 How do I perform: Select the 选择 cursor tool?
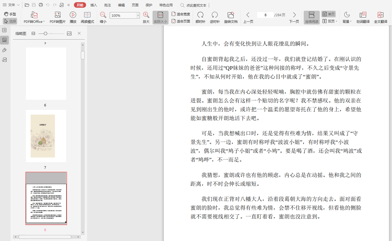tap(10, 21)
